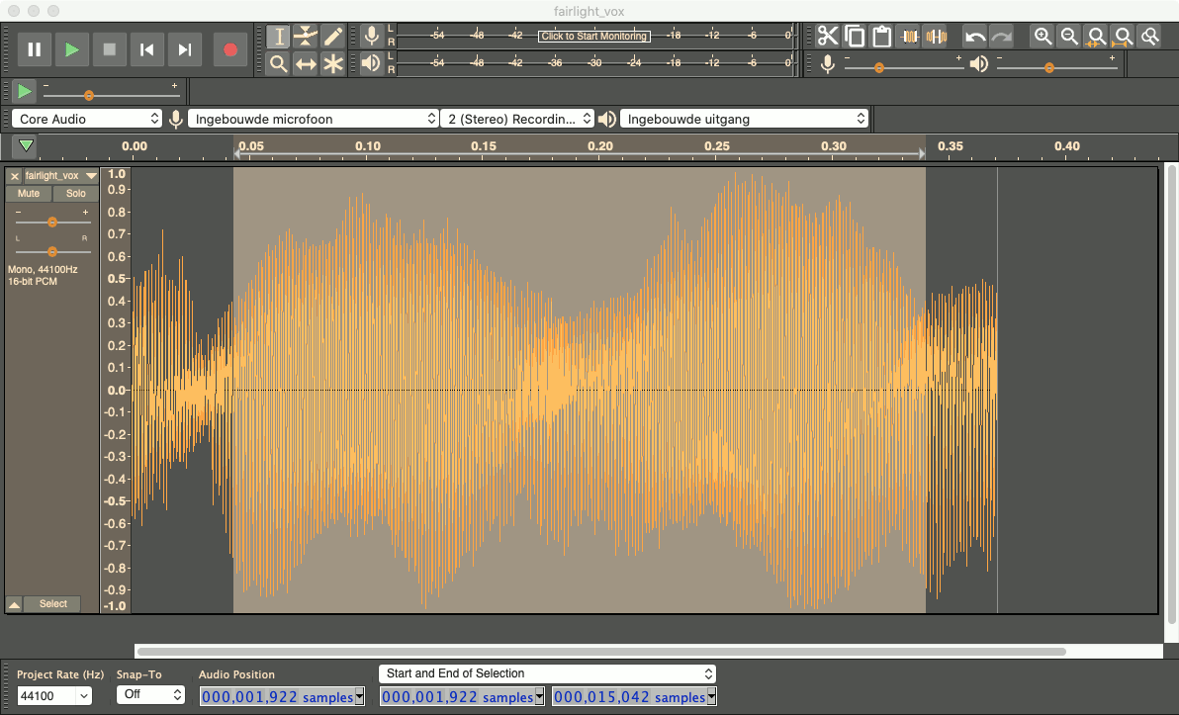The width and height of the screenshot is (1179, 715).
Task: Open the 2 (Stereo) Recording channels dropdown
Action: (x=517, y=119)
